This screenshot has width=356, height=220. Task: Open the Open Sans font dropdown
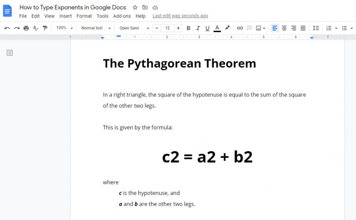[134, 28]
